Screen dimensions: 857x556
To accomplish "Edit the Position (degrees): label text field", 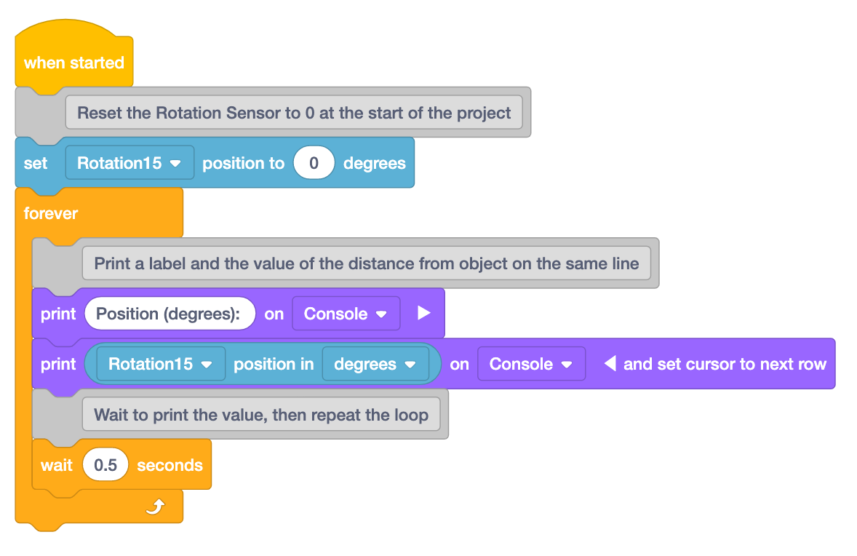I will pyautogui.click(x=170, y=313).
